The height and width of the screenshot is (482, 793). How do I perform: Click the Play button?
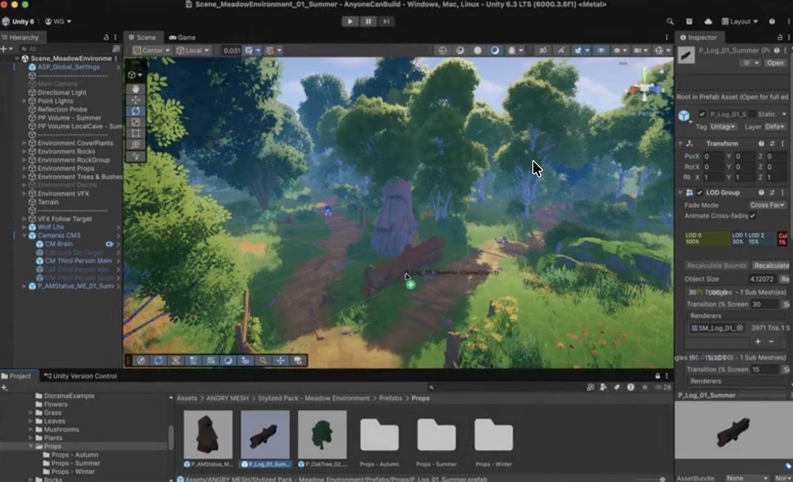pos(350,21)
